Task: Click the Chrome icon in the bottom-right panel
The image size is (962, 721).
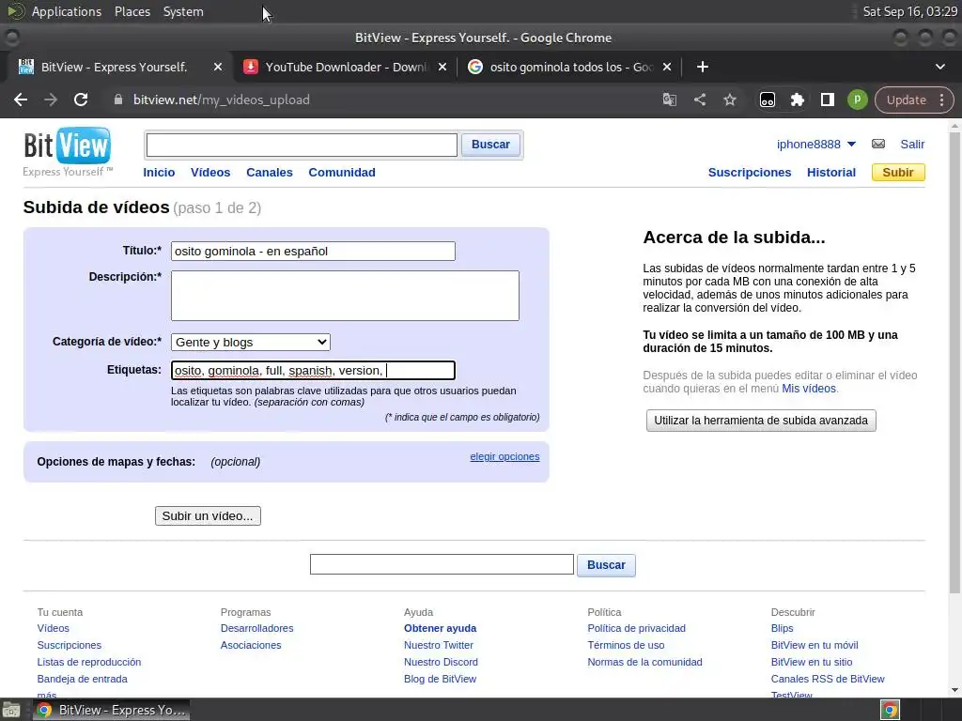Action: [x=890, y=710]
